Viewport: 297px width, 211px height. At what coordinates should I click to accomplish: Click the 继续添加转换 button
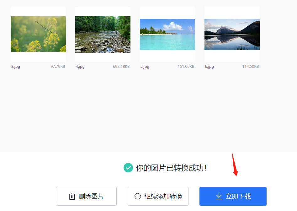point(158,196)
